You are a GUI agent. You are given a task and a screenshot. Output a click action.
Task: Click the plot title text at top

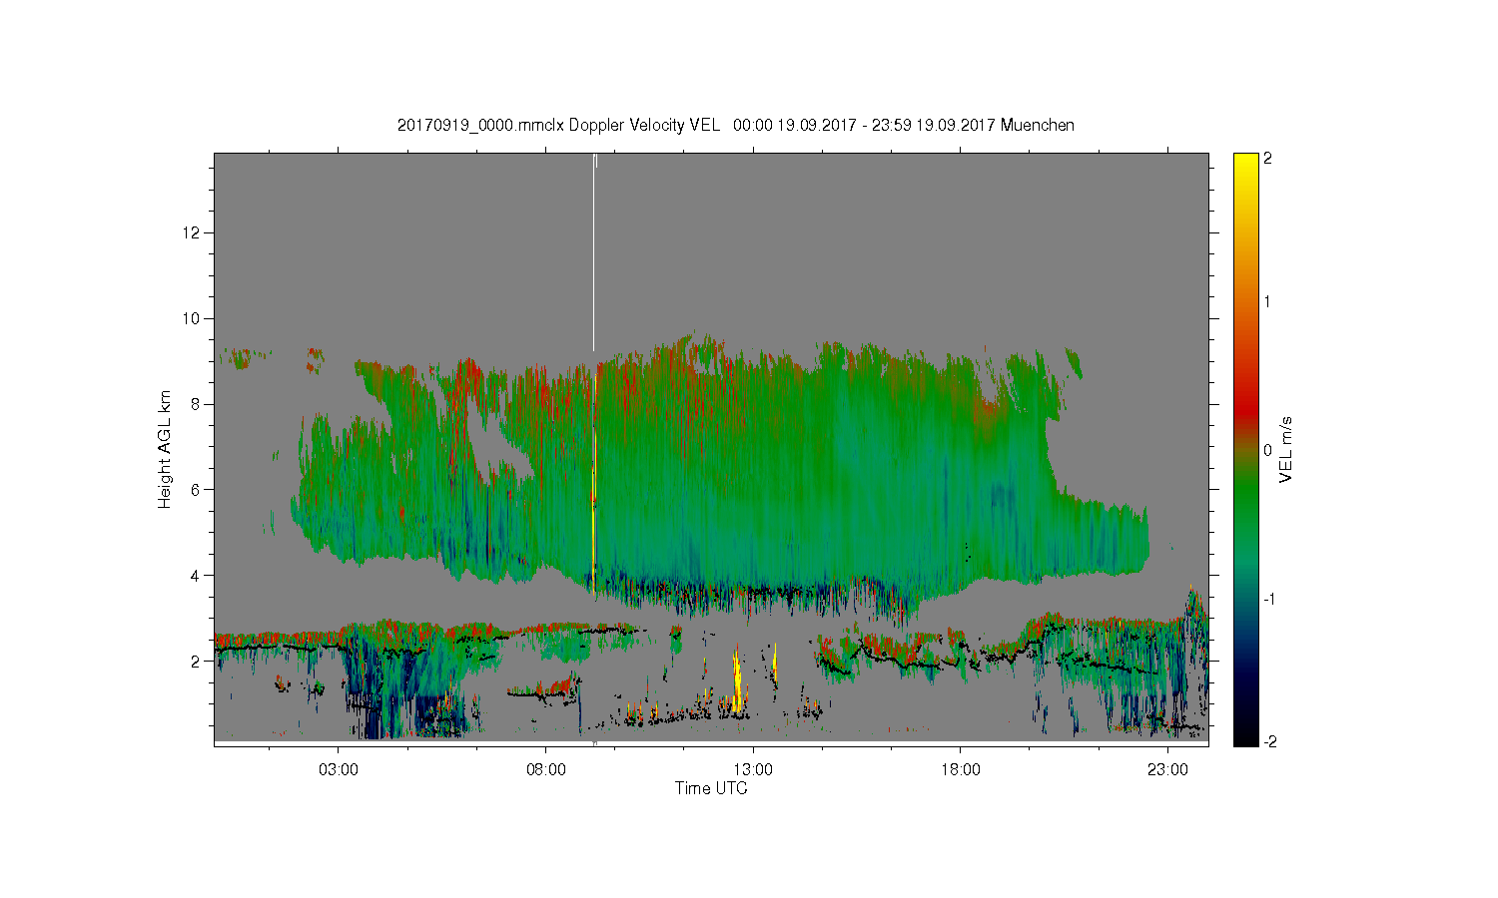735,125
